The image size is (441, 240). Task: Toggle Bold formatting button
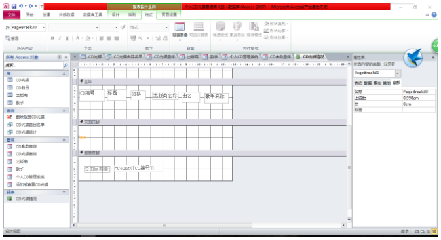pos(52,38)
